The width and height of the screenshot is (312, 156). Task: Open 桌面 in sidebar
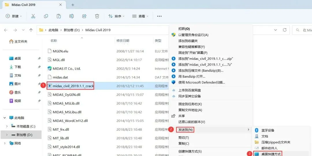pyautogui.click(x=15, y=58)
